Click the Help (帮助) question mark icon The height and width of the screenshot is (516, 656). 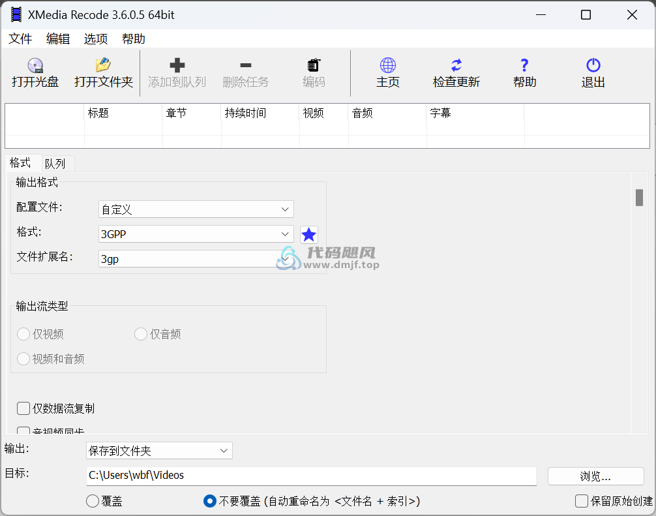pyautogui.click(x=524, y=65)
